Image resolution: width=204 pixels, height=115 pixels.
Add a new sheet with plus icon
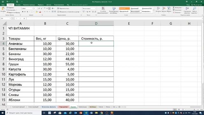click(x=119, y=107)
